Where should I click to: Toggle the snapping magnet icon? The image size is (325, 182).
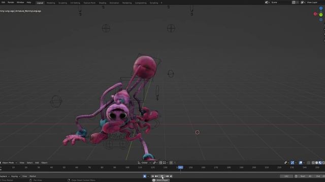pyautogui.click(x=160, y=163)
